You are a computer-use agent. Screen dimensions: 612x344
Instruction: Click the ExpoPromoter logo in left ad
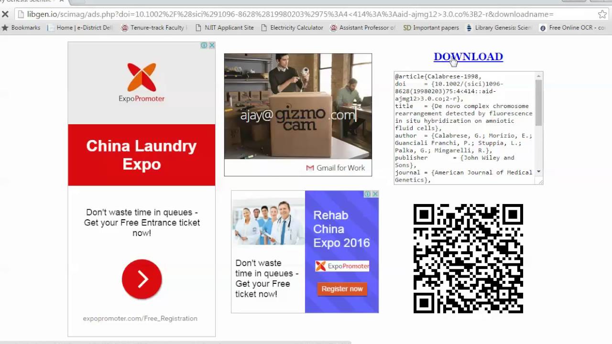142,83
